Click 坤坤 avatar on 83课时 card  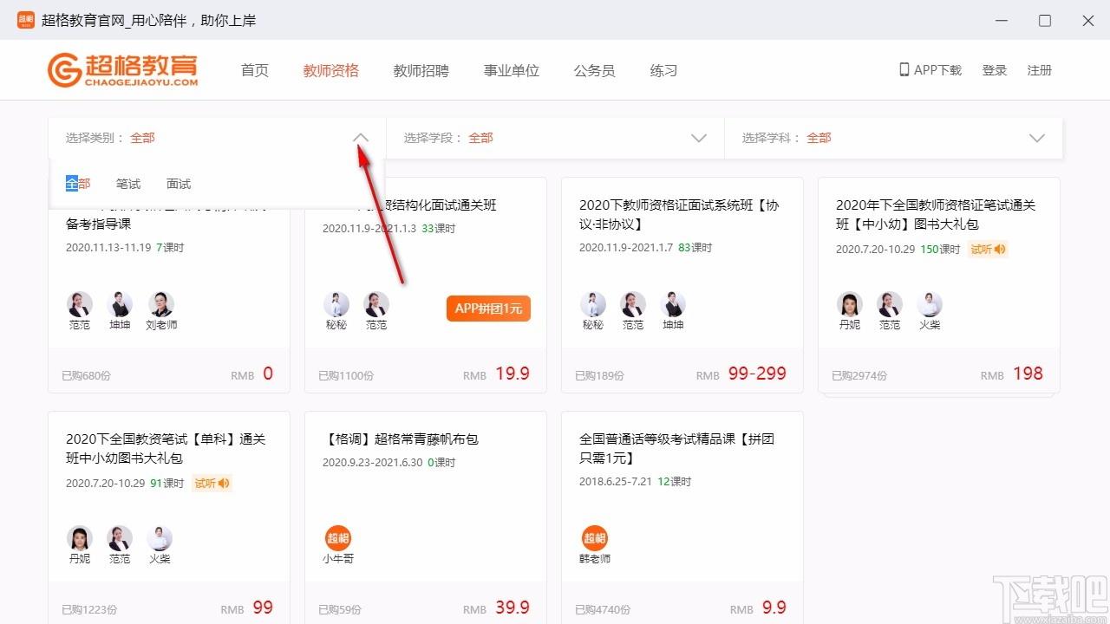(x=673, y=304)
